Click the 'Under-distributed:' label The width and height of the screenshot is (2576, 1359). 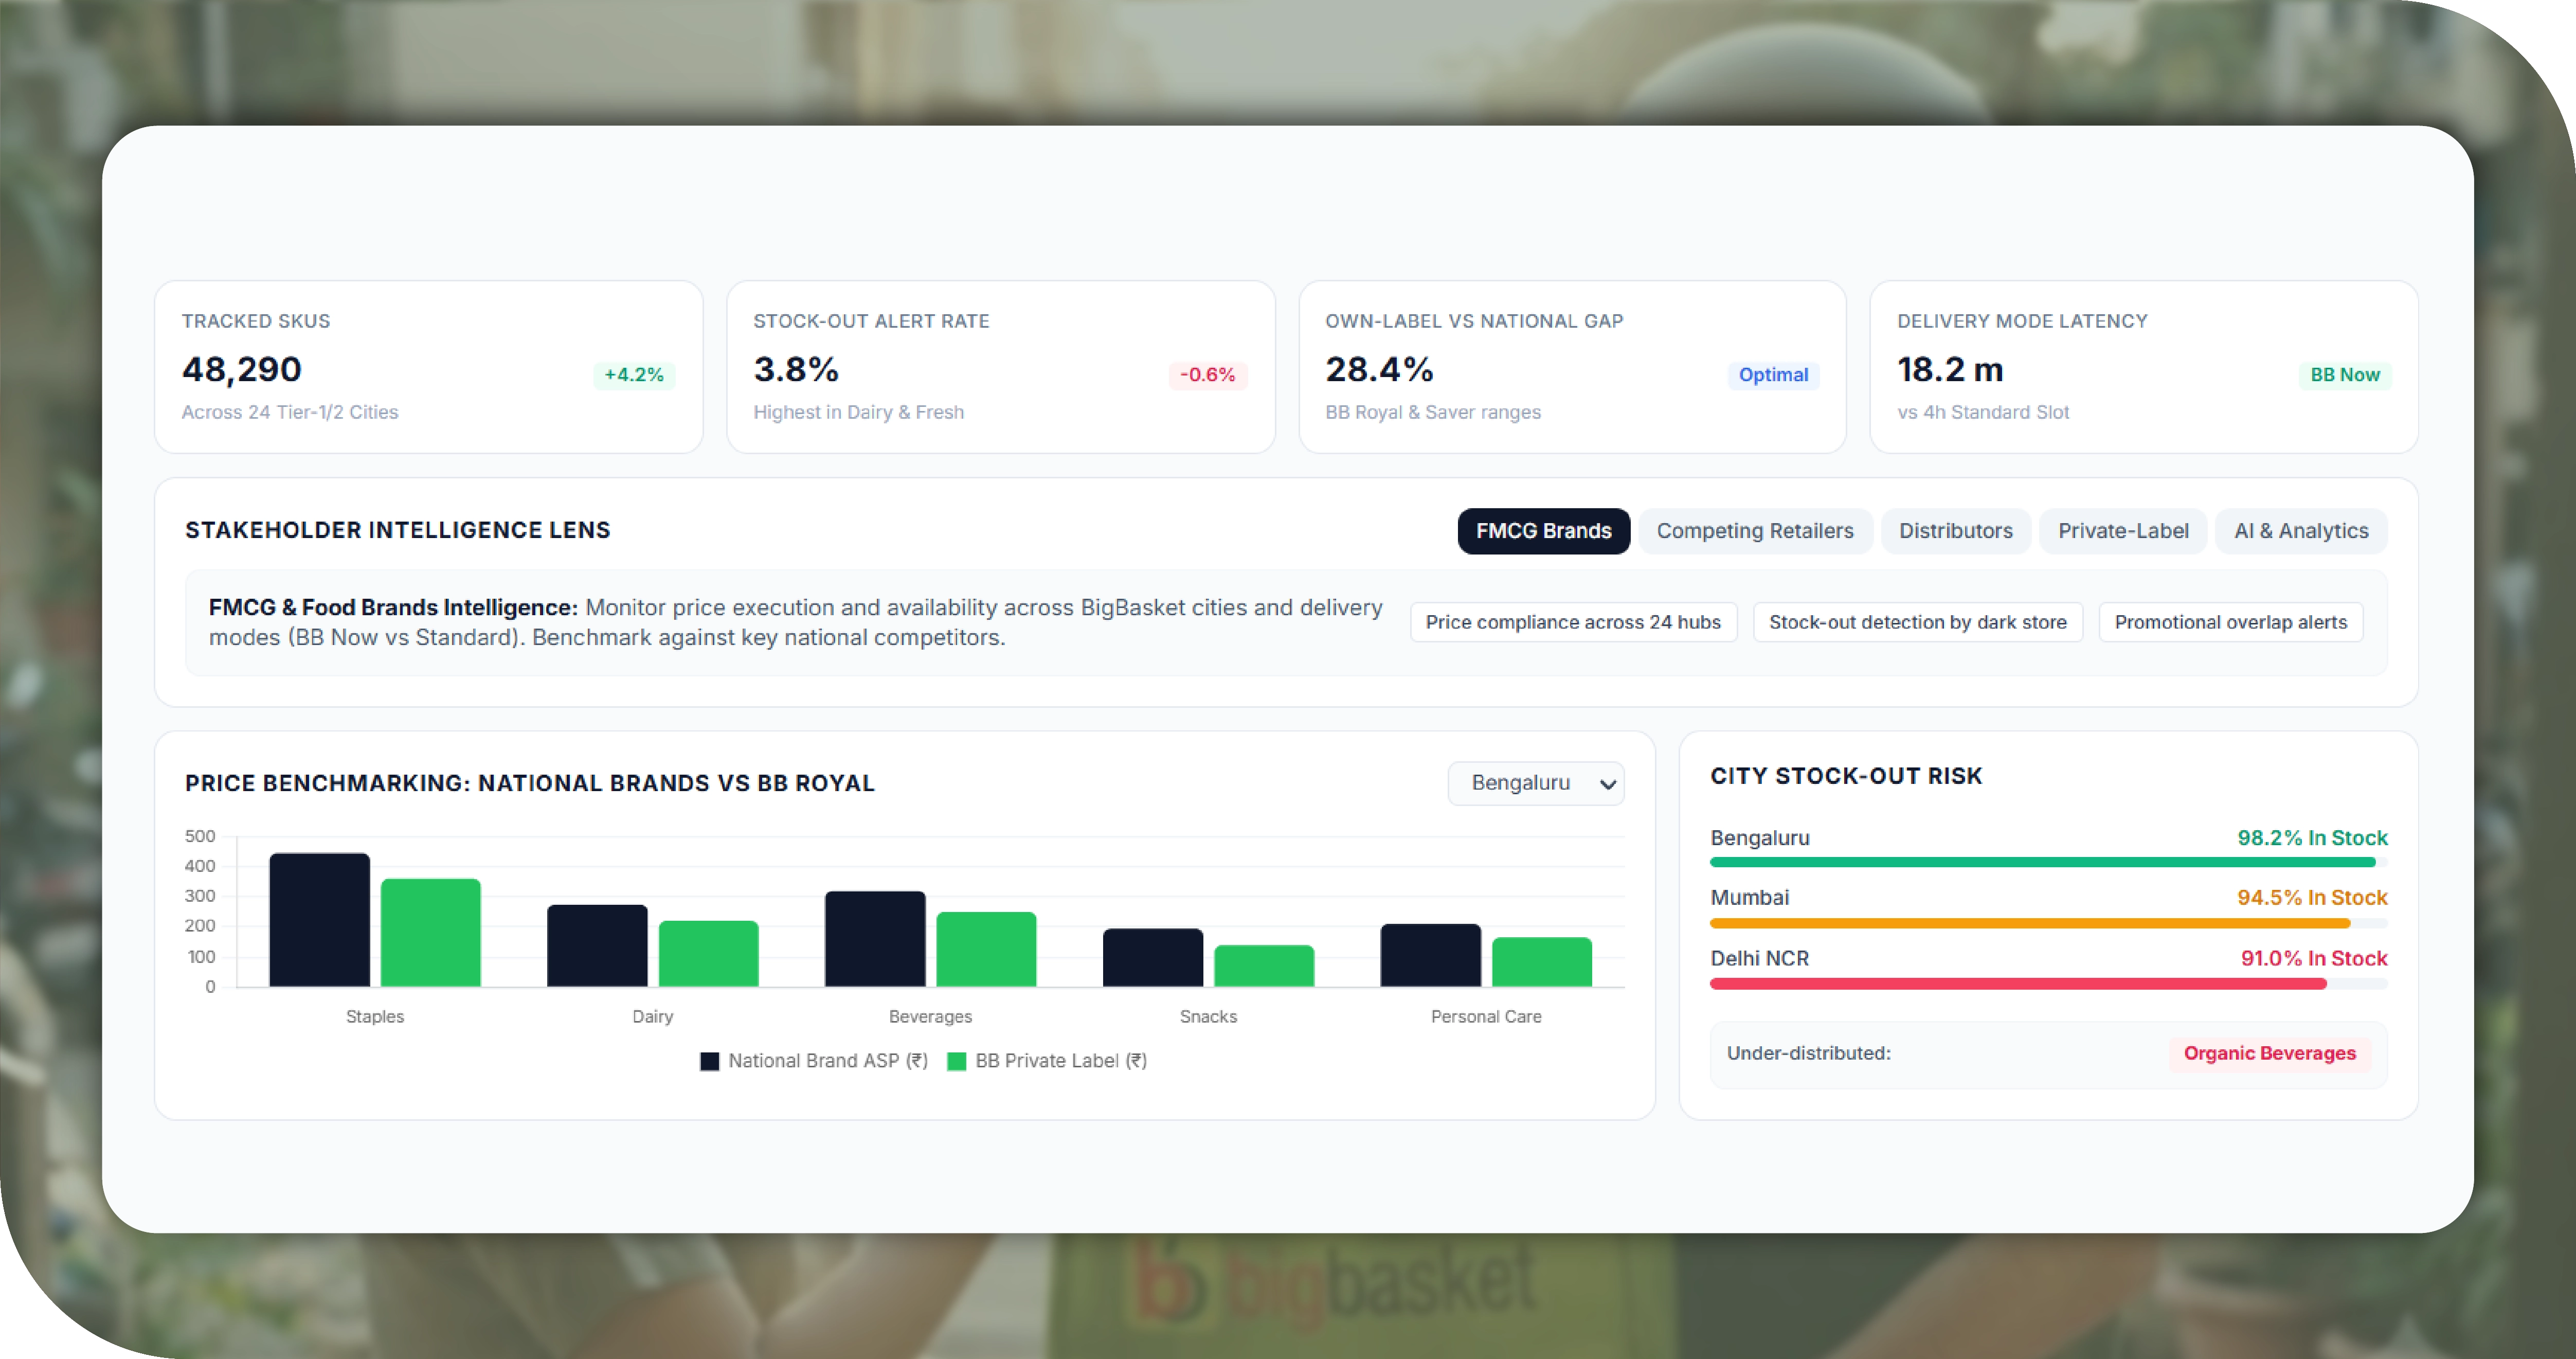coord(1808,1053)
